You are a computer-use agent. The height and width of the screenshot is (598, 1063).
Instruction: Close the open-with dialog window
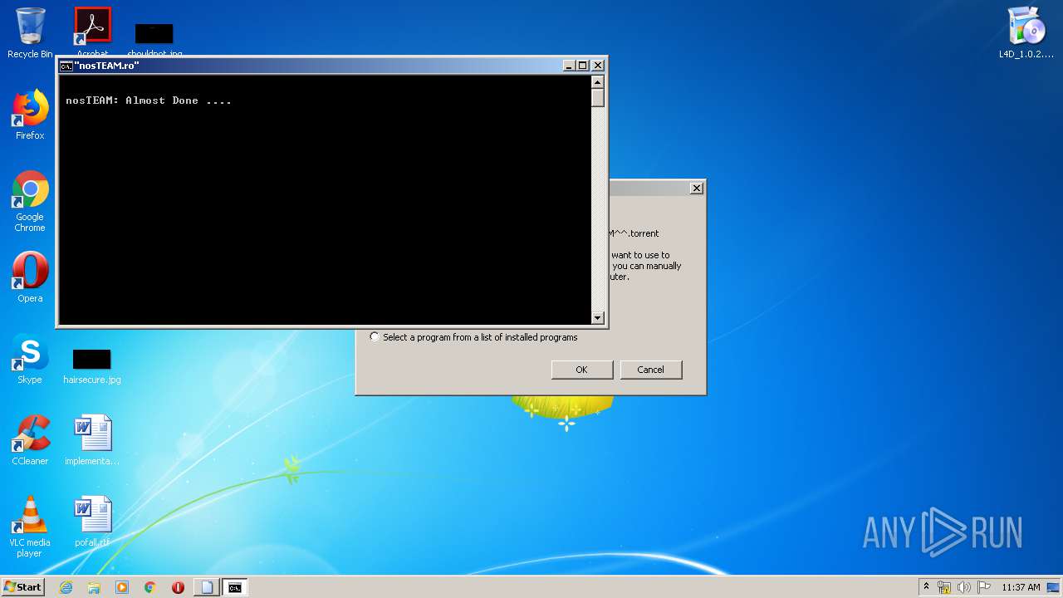[x=697, y=189]
